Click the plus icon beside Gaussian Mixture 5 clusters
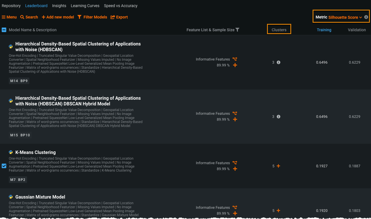This screenshot has width=371, height=219. pos(278,210)
